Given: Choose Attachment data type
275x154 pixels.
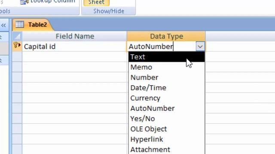Looking at the screenshot, I should [x=166, y=149].
